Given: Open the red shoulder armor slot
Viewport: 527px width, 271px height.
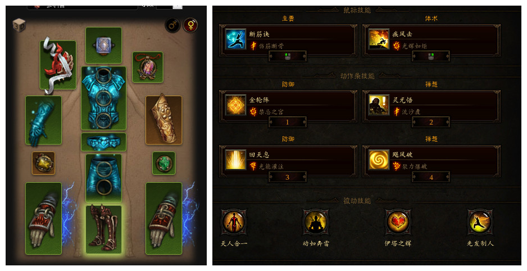Looking at the screenshot, I should click(58, 65).
